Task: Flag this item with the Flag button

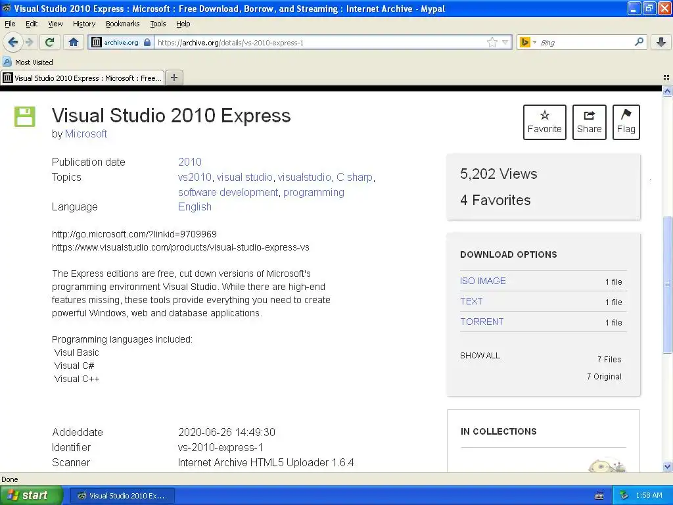Action: tap(626, 122)
